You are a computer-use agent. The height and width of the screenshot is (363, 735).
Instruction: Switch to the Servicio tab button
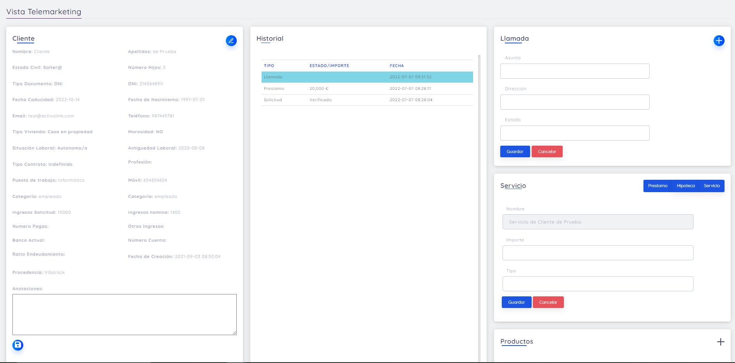tap(711, 186)
